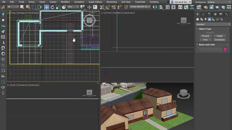Switch to the Create panel tab
This screenshot has width=232, height=130.
[x=198, y=14]
